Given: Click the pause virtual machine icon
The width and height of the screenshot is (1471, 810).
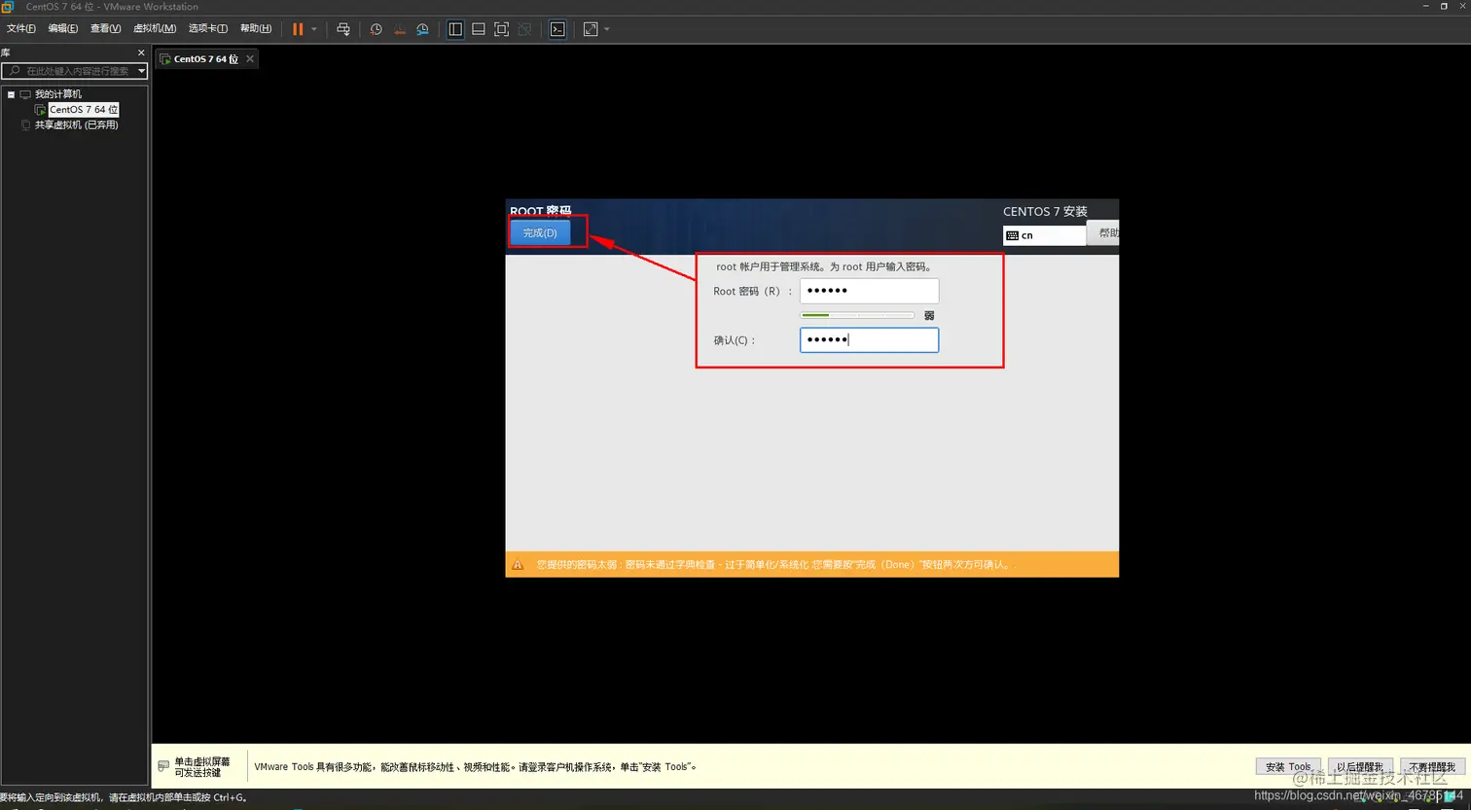Looking at the screenshot, I should click(298, 29).
